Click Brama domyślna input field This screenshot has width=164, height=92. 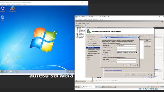tap(126, 62)
